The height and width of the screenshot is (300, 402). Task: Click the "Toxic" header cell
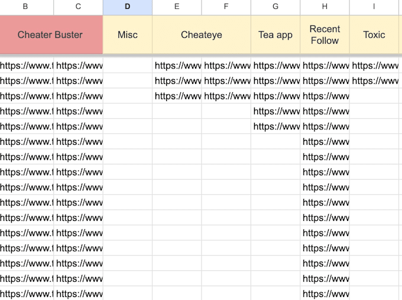[x=374, y=35]
